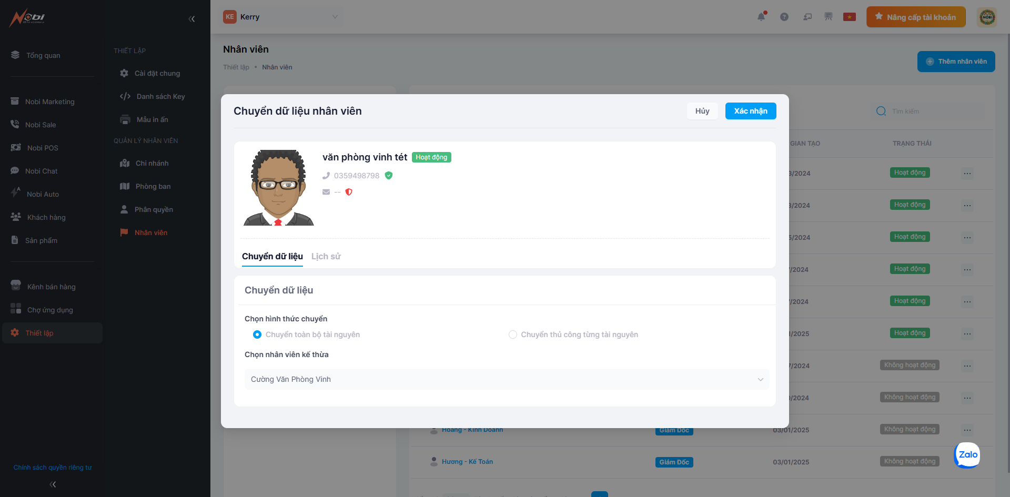Viewport: 1010px width, 497px height.
Task: Select 'Chuyển toàn bộ tài nguyên' radio option
Action: [257, 334]
